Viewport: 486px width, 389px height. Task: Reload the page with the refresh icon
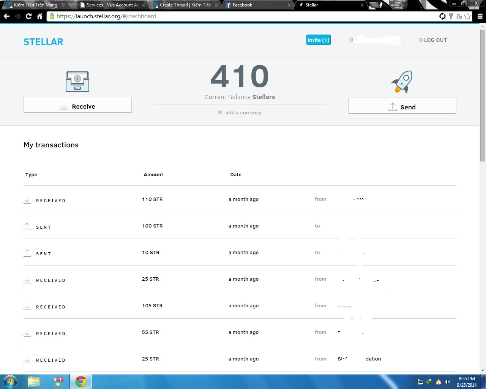[x=28, y=16]
